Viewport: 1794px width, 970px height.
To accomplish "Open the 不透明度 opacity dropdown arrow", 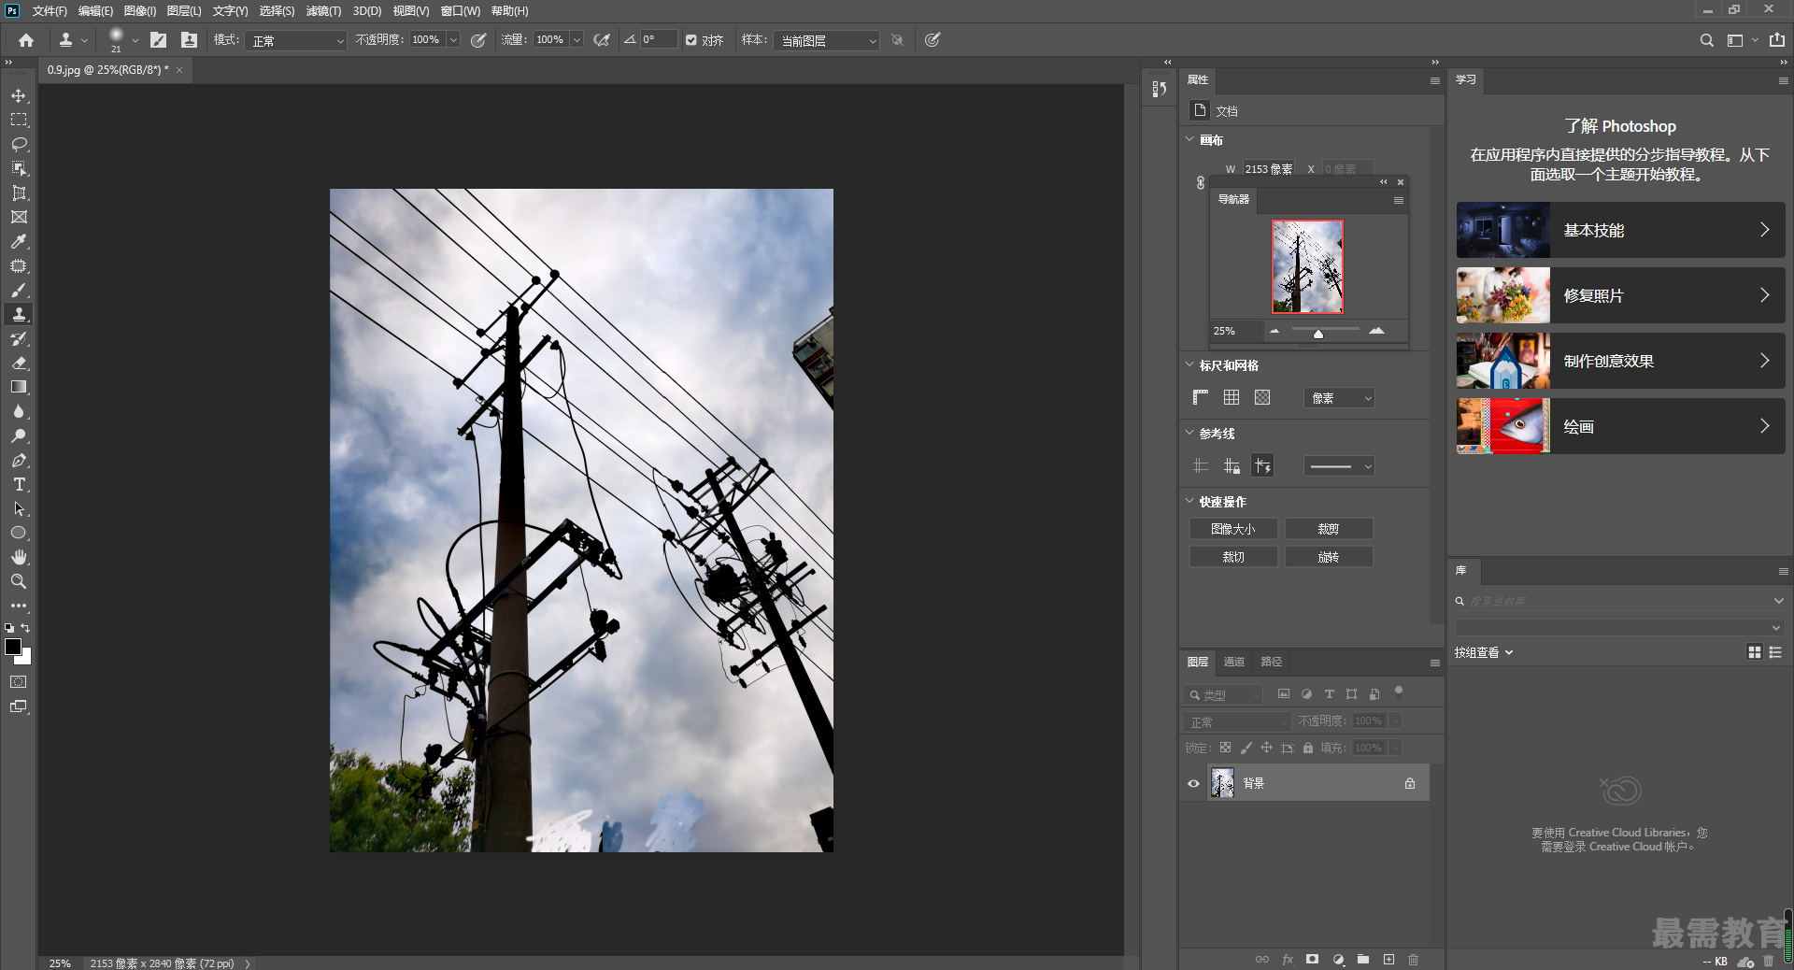I will [453, 40].
